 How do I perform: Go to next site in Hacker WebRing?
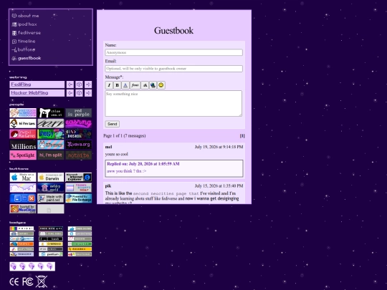pyautogui.click(x=88, y=93)
